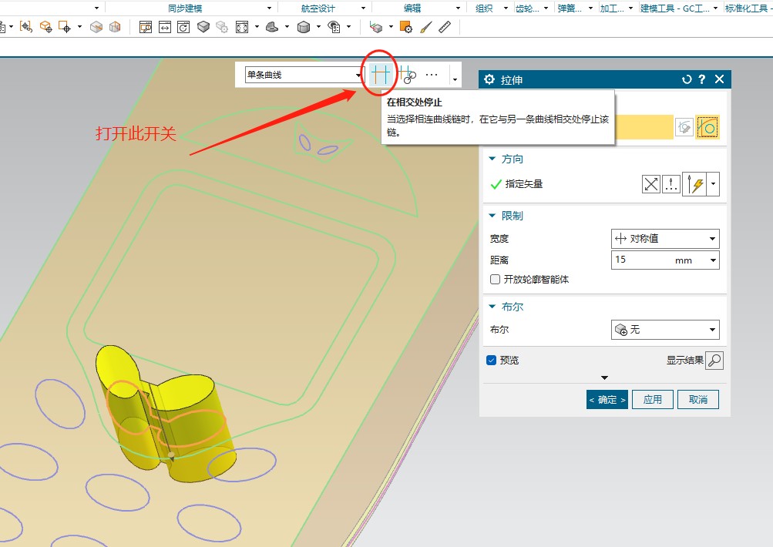Click the Measure ruler icon in toolbar
773x547 pixels.
pyautogui.click(x=445, y=27)
